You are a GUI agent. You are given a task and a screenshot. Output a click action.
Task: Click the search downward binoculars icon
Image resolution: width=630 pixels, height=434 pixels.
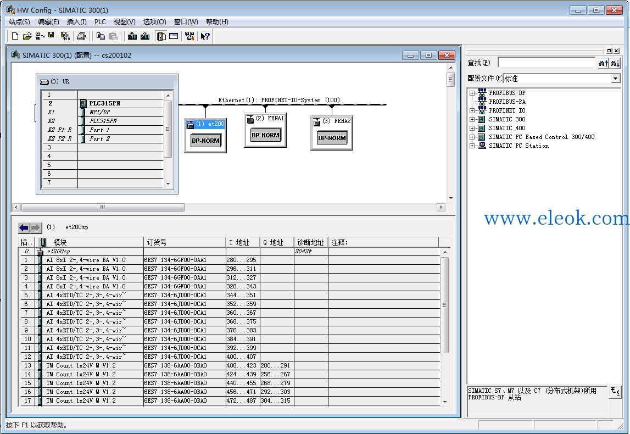[615, 63]
